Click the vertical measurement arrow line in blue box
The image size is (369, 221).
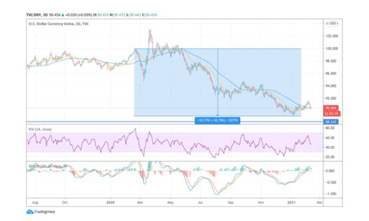point(217,82)
